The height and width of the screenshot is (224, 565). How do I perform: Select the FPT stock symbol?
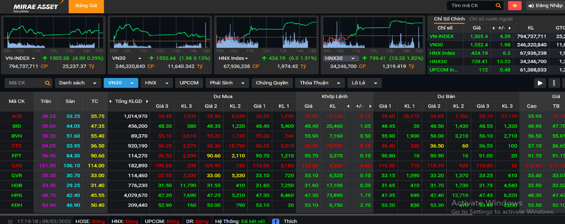coord(17,156)
